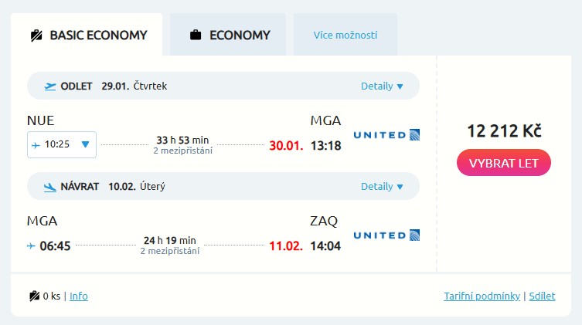
Task: Switch to the BASIC ECONOMY tab
Action: pyautogui.click(x=87, y=35)
